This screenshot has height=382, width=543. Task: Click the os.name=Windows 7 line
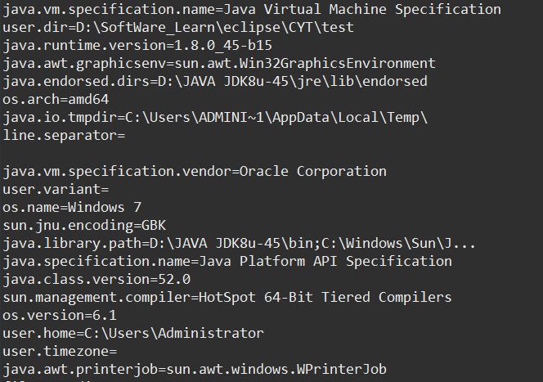[72, 208]
